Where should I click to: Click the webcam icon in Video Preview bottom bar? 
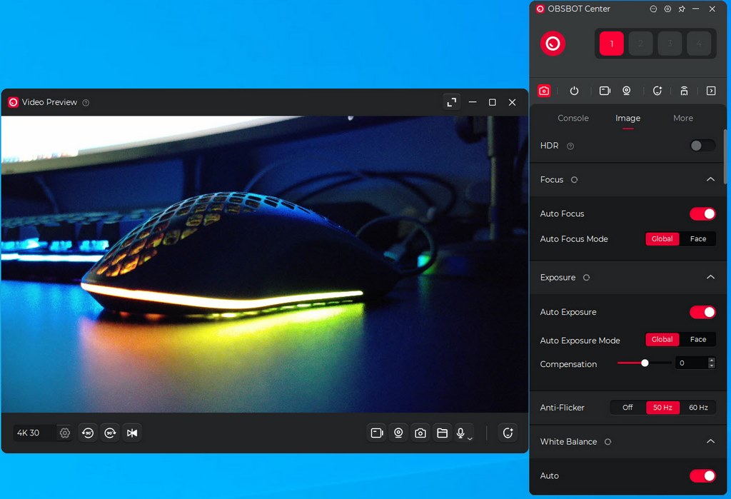coord(398,433)
